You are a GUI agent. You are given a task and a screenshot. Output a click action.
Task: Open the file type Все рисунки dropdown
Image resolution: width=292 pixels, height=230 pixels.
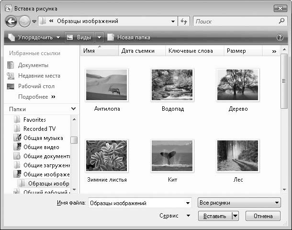(239, 203)
